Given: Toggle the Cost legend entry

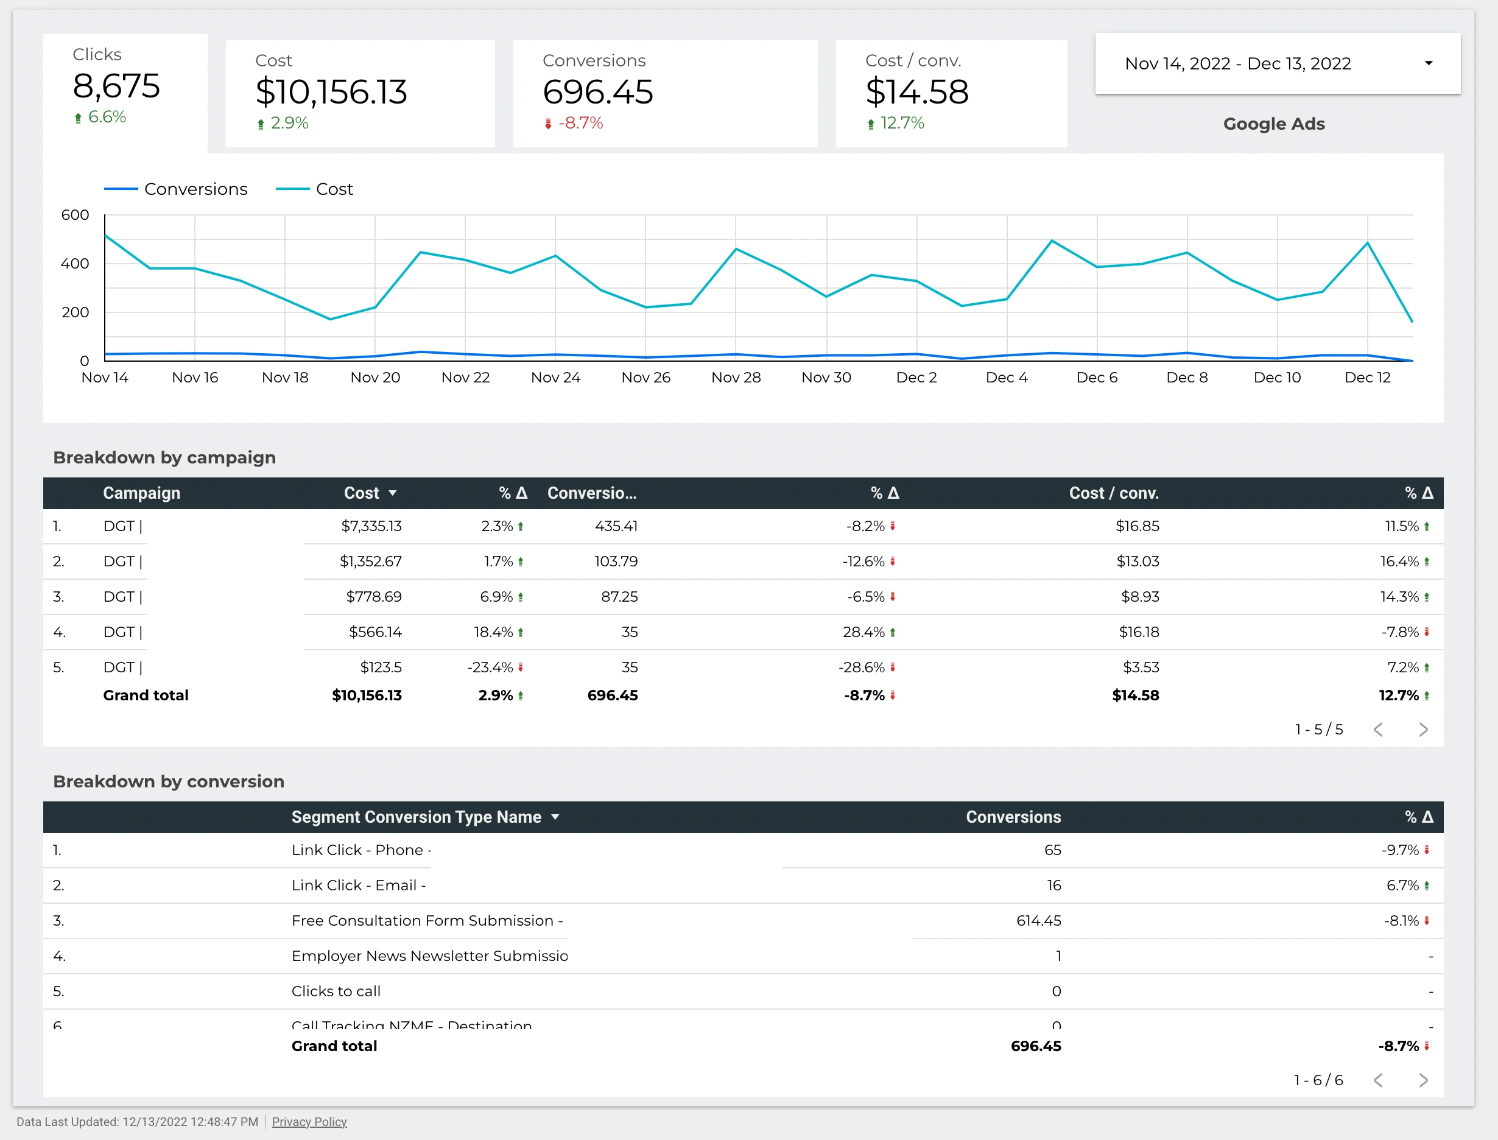Looking at the screenshot, I should coord(334,189).
